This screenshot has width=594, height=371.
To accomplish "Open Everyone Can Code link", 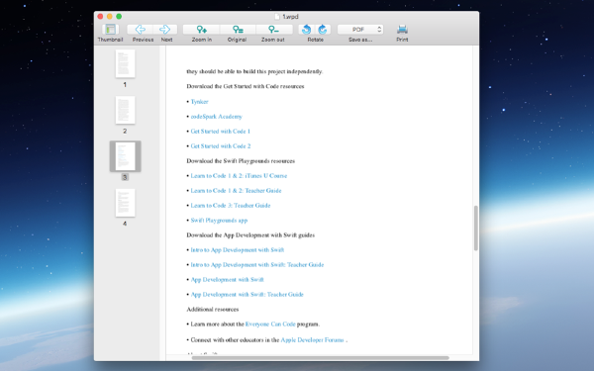I will (x=270, y=325).
